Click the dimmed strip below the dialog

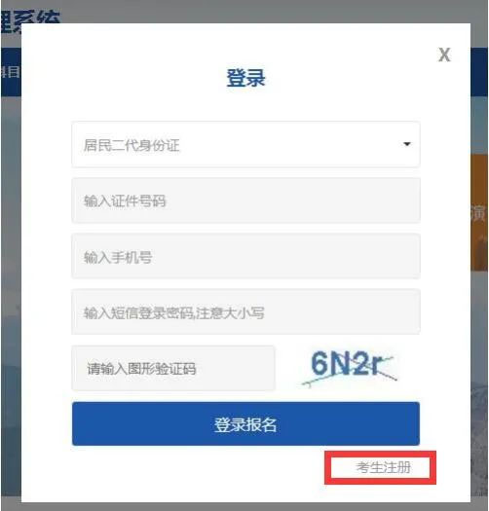244,506
